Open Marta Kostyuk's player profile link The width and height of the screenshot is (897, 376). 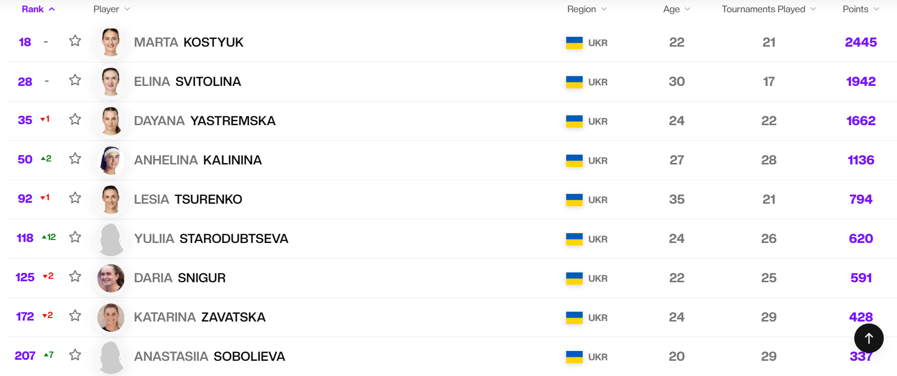(x=189, y=42)
